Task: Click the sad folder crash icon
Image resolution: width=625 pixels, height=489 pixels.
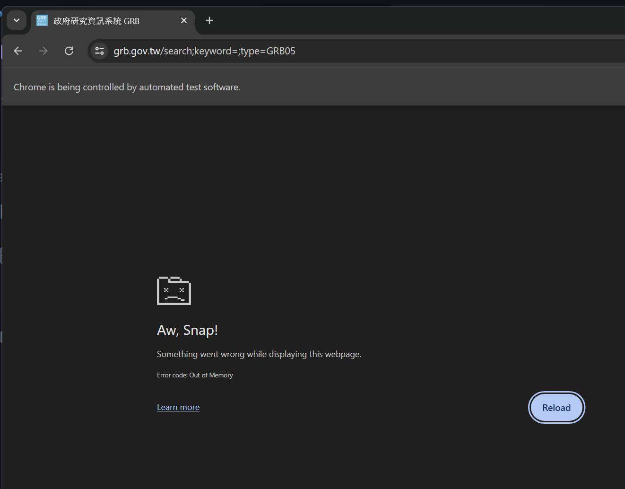Action: pos(174,291)
